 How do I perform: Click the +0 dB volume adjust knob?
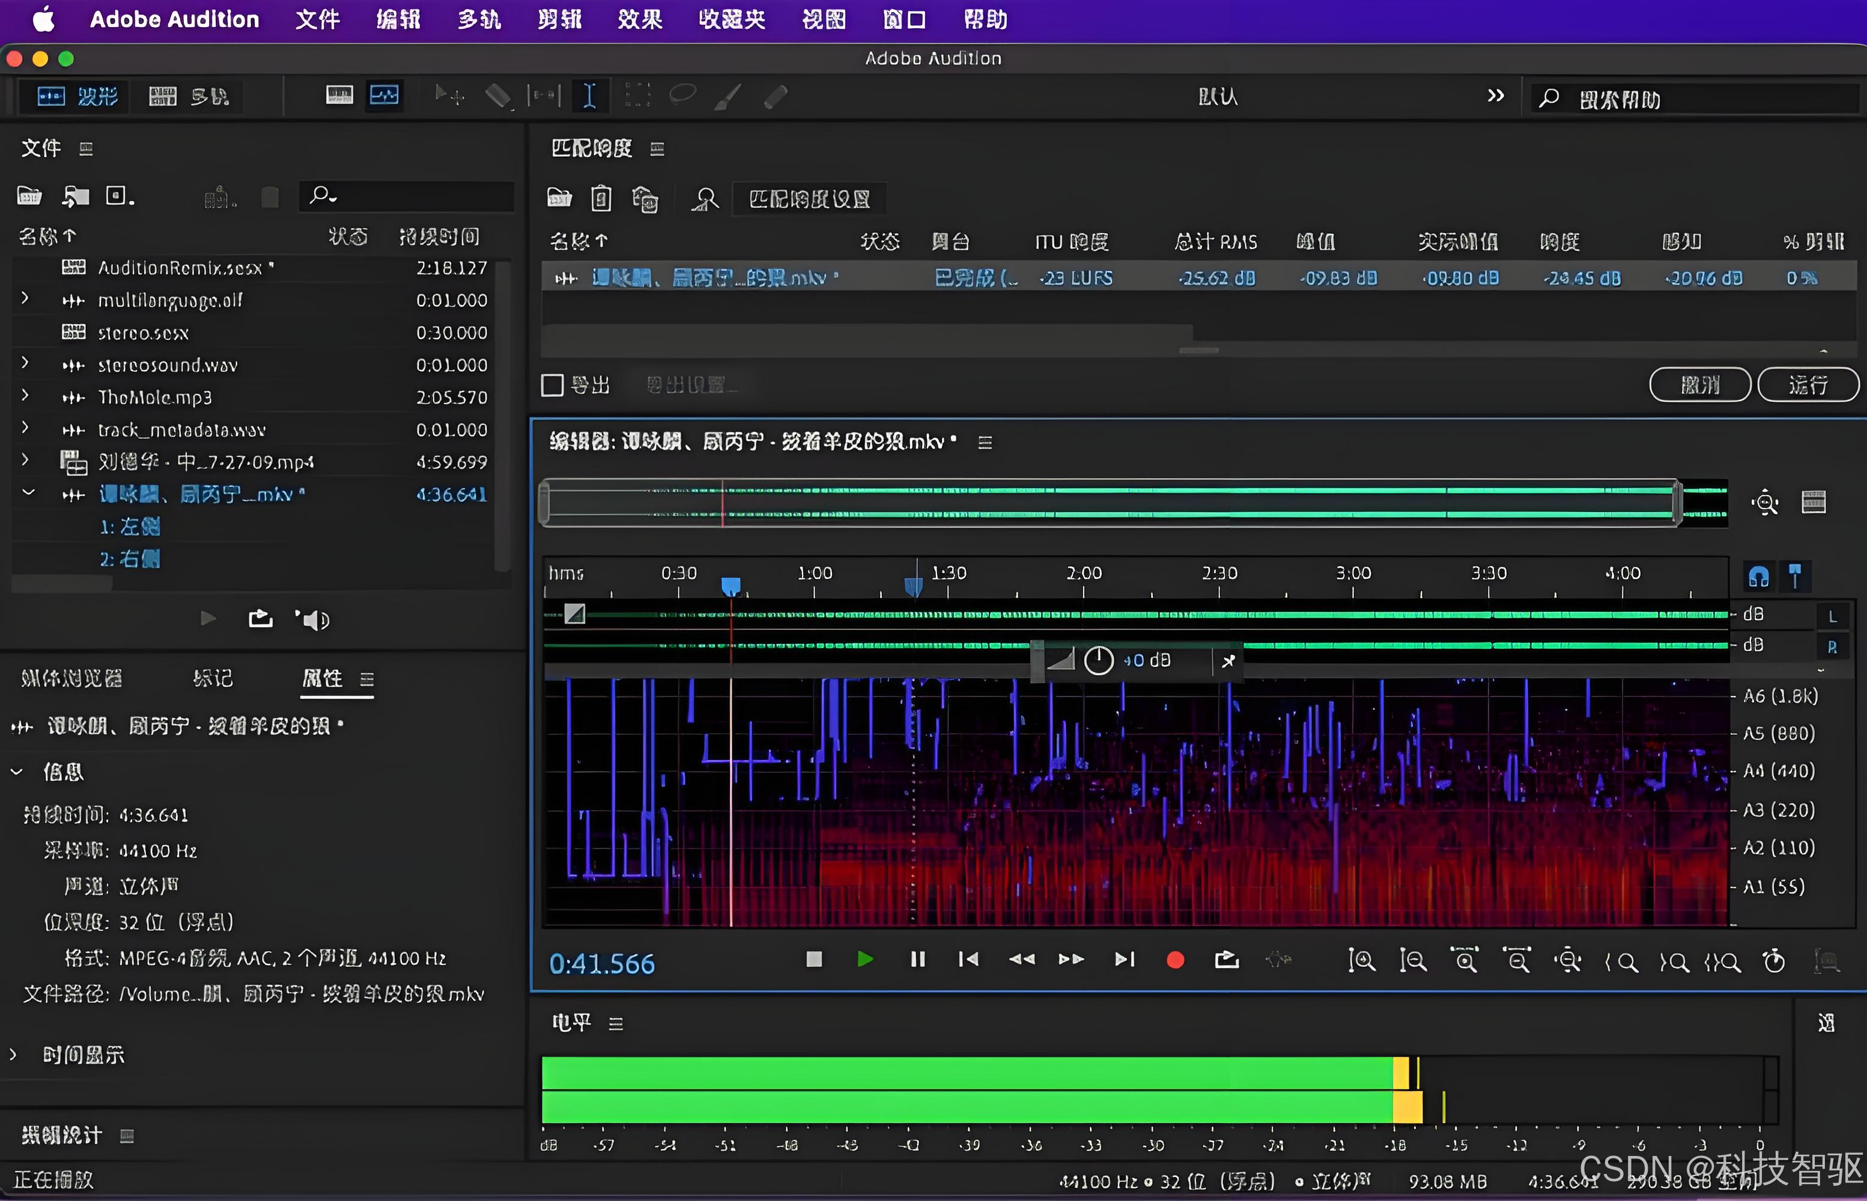pos(1099,661)
